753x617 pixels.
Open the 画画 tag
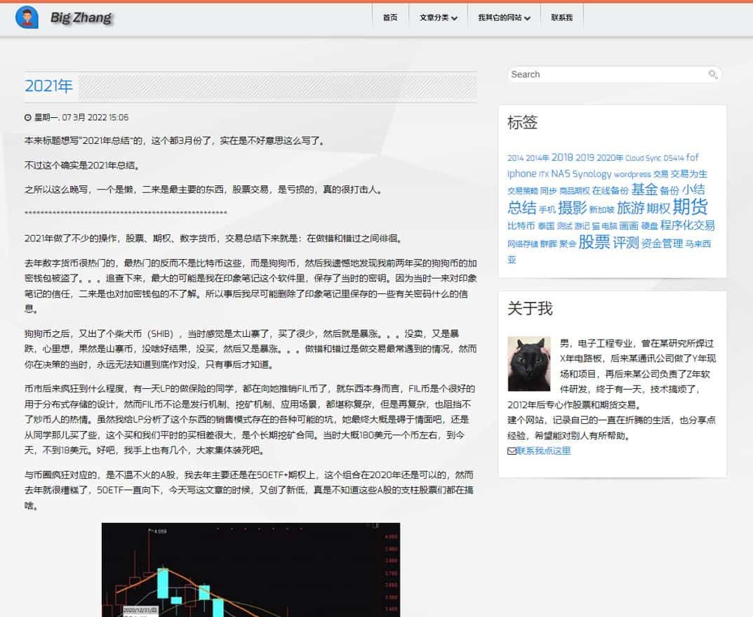629,226
